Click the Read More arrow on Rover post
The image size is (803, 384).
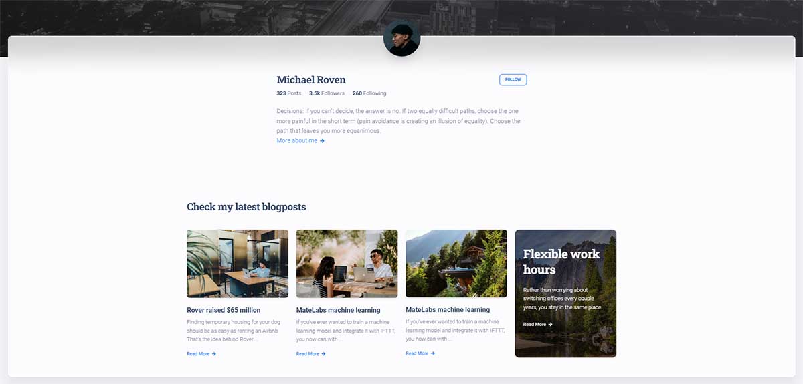coord(214,354)
